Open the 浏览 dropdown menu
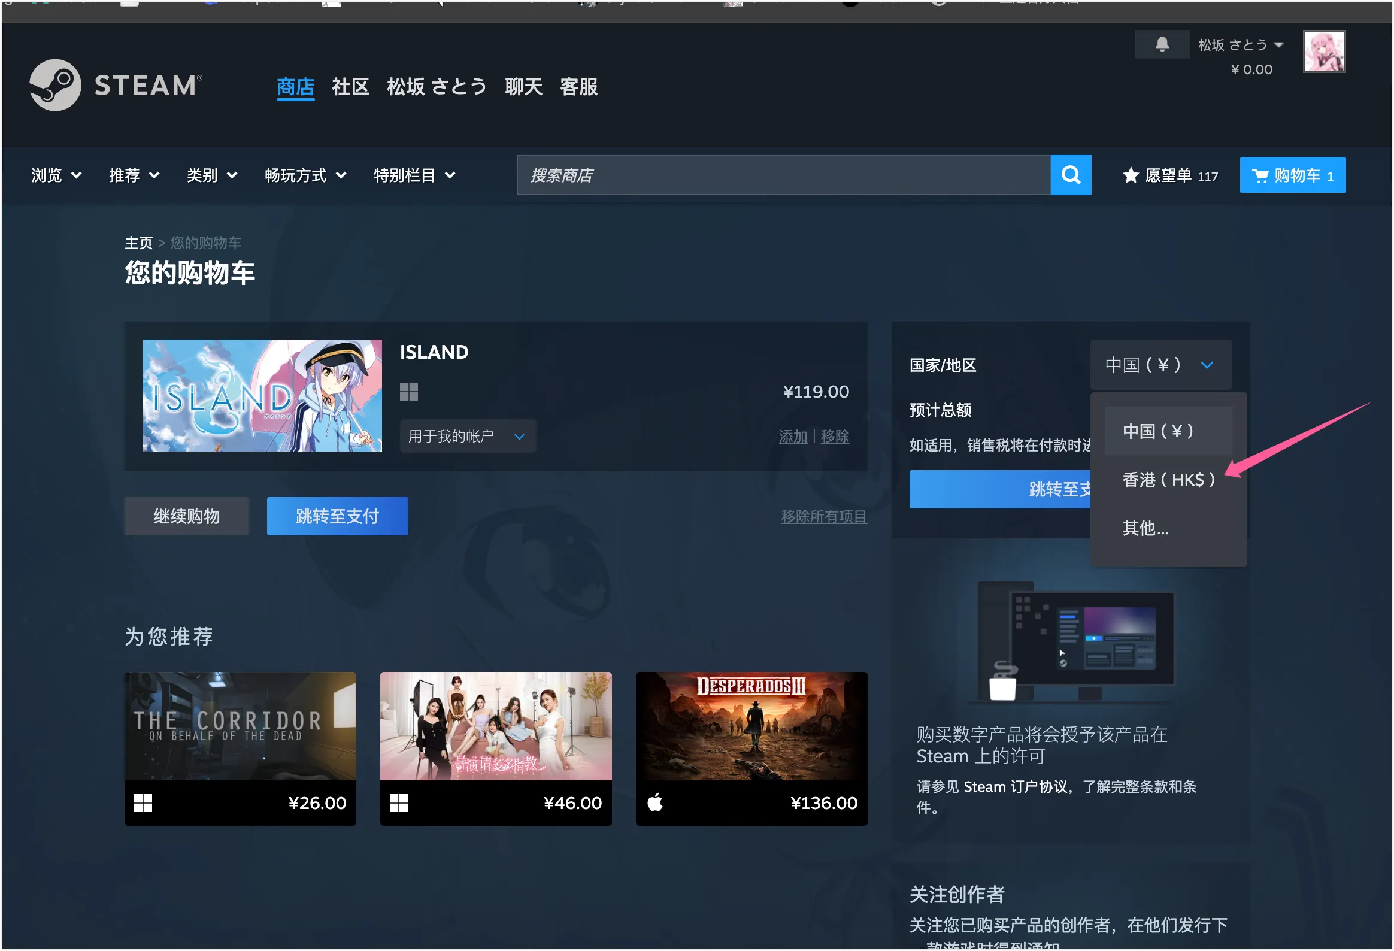Viewport: 1394px width, 951px height. click(x=56, y=175)
